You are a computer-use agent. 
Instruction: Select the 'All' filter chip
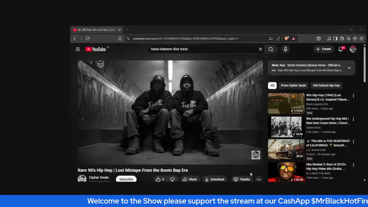pyautogui.click(x=272, y=85)
